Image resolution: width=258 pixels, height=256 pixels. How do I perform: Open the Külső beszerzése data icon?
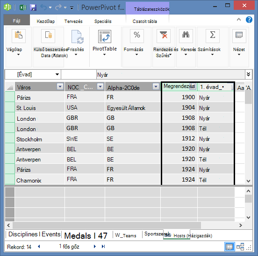click(48, 36)
